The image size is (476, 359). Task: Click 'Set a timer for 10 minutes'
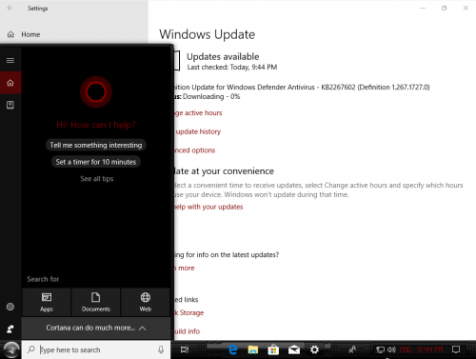coord(96,162)
